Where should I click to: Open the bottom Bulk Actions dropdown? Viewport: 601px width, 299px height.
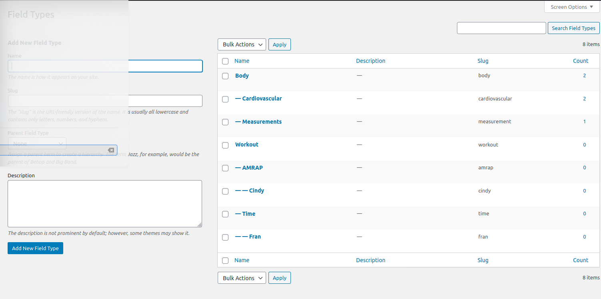click(x=242, y=278)
